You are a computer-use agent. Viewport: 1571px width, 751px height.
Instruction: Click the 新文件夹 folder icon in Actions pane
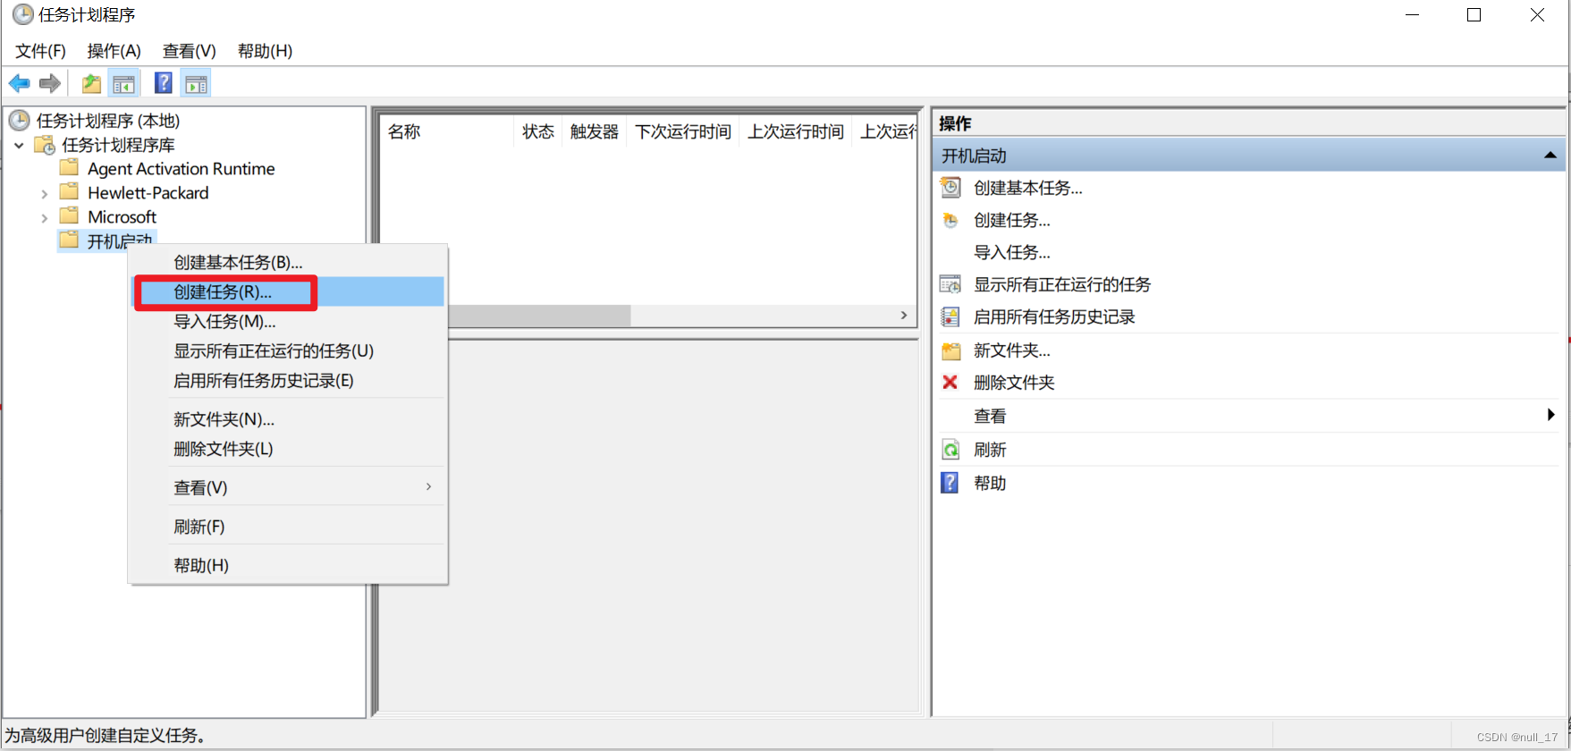click(950, 350)
